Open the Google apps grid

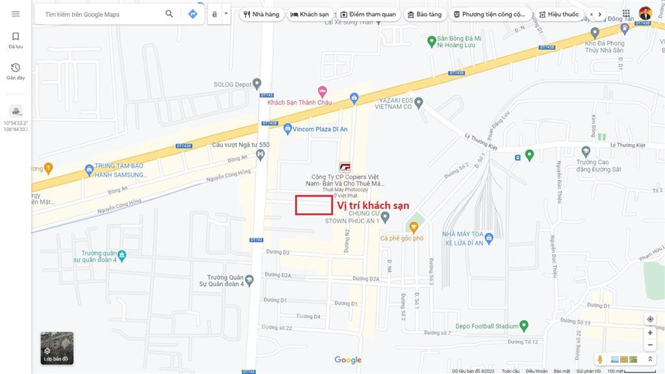tap(626, 14)
